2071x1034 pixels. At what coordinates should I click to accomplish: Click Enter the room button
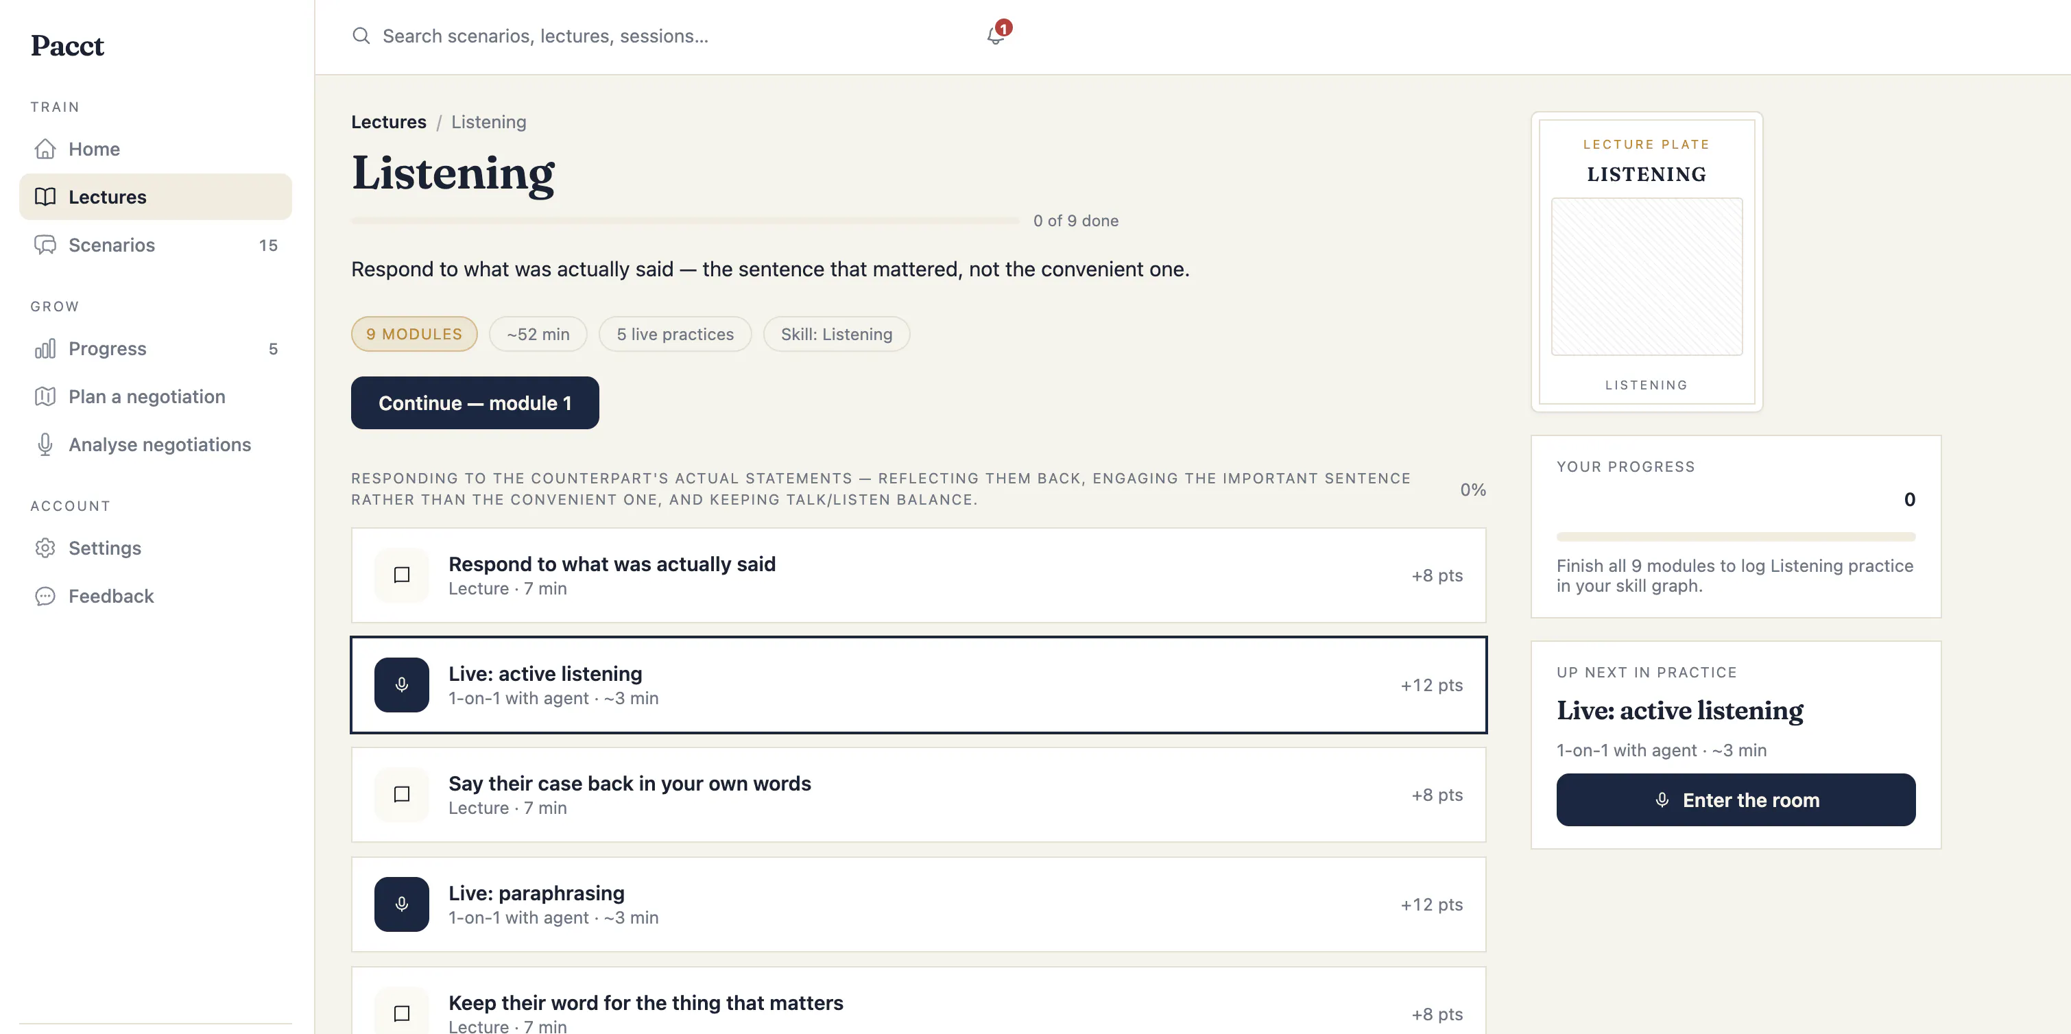click(x=1735, y=800)
